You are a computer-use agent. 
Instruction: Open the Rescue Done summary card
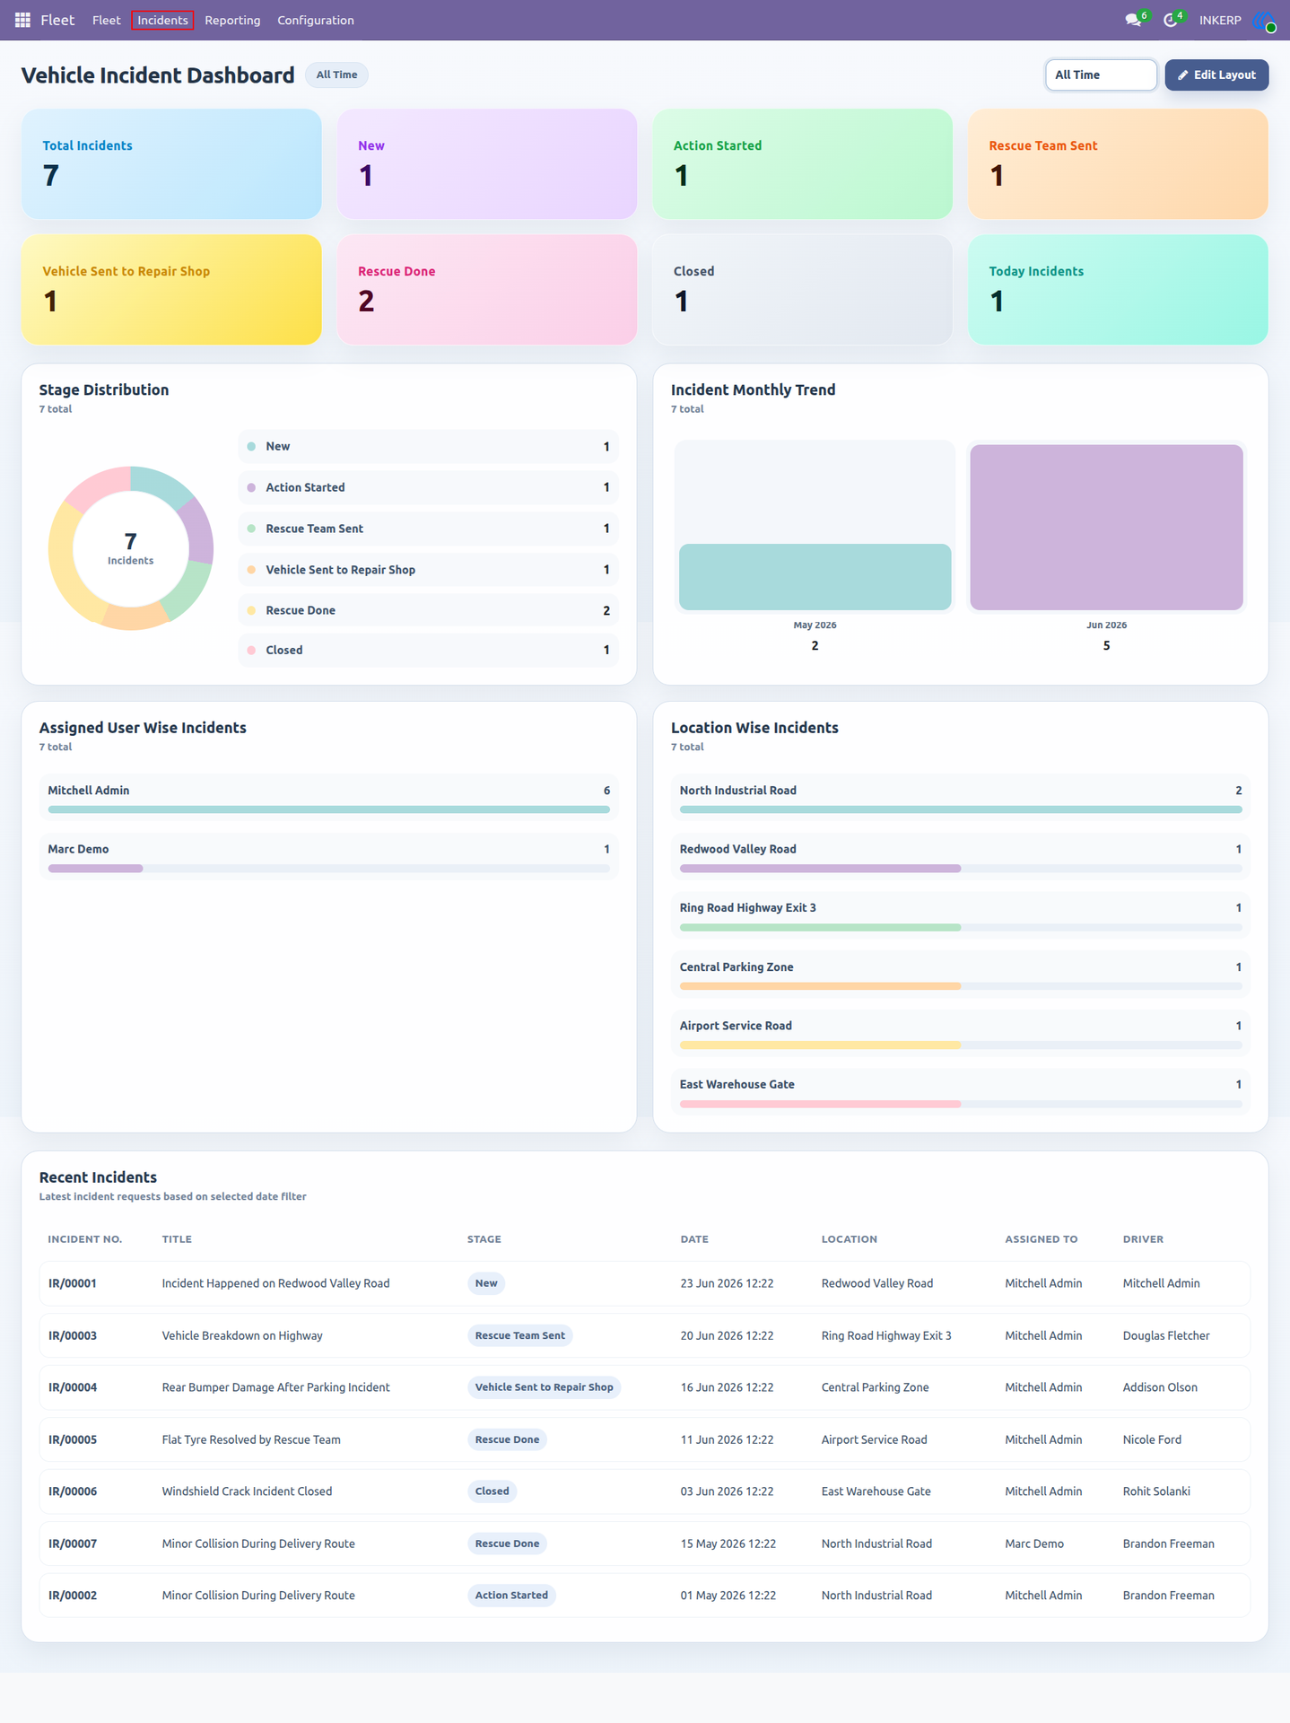pos(487,290)
